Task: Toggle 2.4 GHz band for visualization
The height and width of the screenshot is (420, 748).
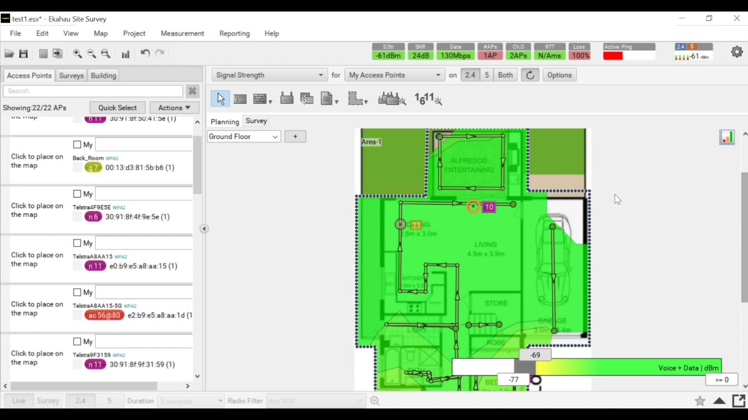Action: coord(470,75)
